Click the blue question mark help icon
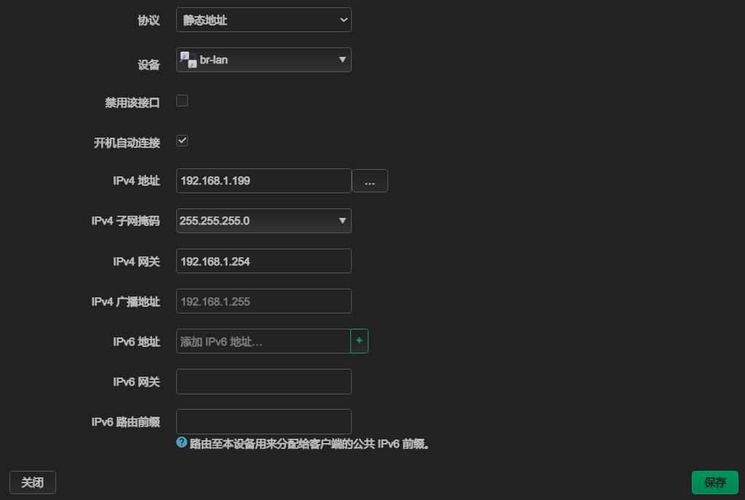The image size is (745, 500). coord(182,442)
